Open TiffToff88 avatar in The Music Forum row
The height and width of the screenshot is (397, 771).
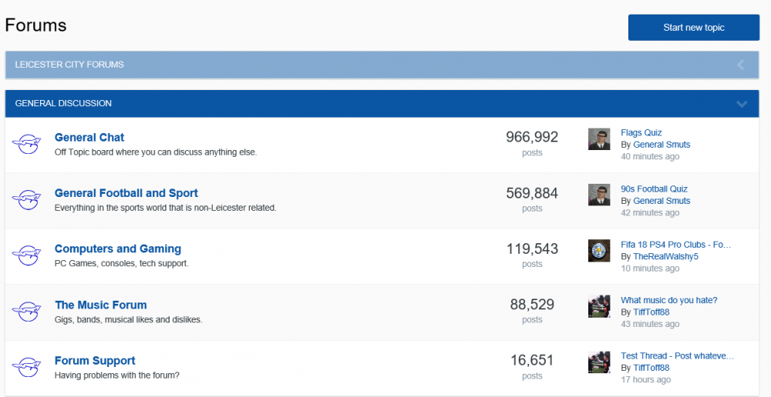tap(599, 306)
